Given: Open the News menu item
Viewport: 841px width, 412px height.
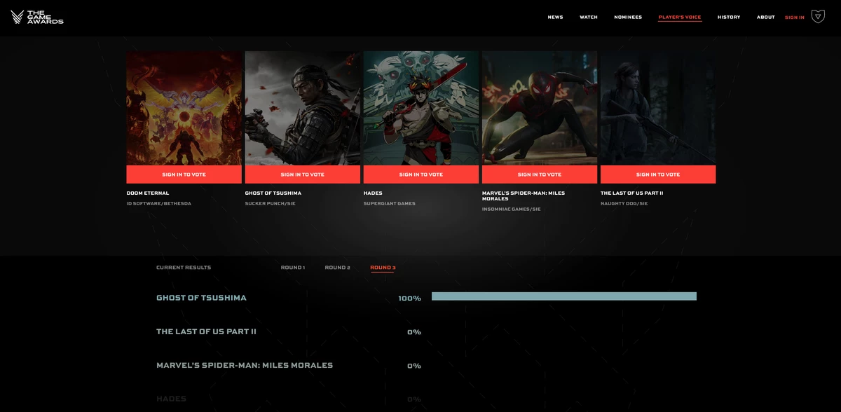Looking at the screenshot, I should pyautogui.click(x=555, y=17).
